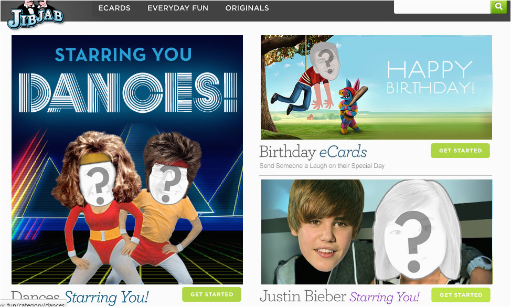
Task: Click Get Started for Dances Starring You
Action: click(211, 294)
